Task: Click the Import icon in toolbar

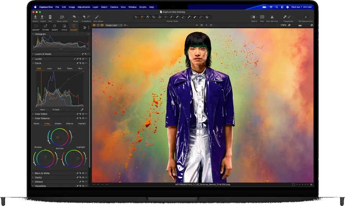Action: point(35,17)
